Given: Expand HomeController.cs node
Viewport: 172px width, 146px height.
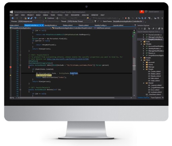Looking at the screenshot, I should [143, 35].
